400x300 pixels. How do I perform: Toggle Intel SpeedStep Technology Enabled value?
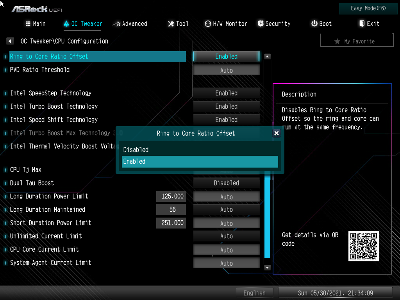(227, 93)
